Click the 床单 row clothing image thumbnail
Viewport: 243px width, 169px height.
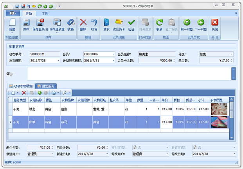pos(219,122)
